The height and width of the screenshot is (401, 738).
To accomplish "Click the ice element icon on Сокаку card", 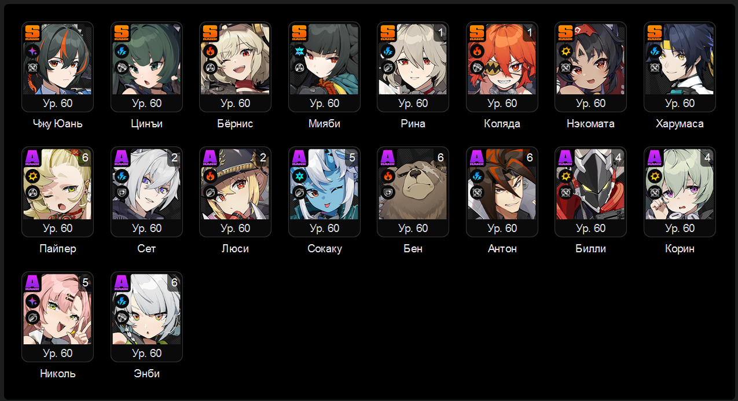I will [x=300, y=175].
